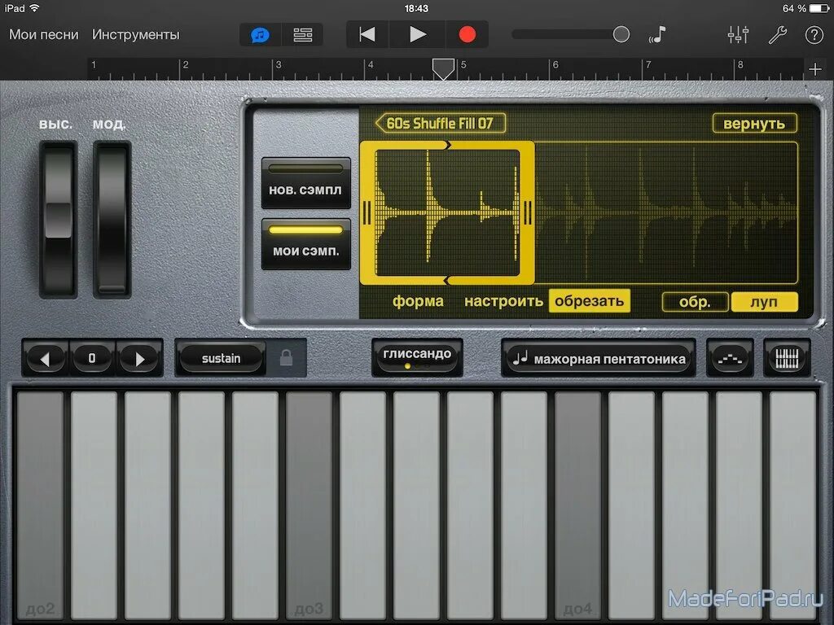834x625 pixels.
Task: Select the arpeggiator pattern icon
Action: (729, 357)
